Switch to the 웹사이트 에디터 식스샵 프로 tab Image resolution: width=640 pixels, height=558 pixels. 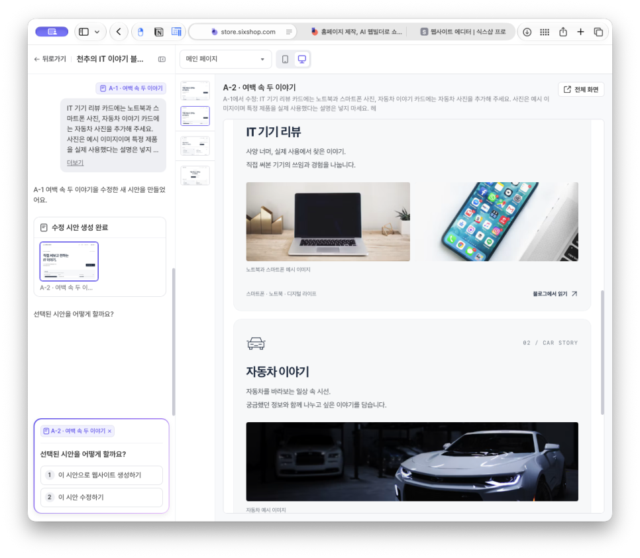tap(463, 32)
